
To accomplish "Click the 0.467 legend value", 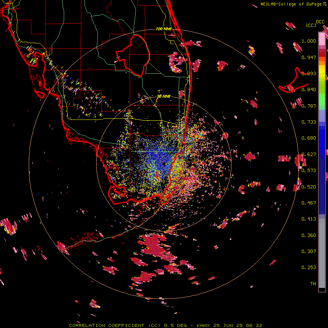I will click(x=309, y=203).
